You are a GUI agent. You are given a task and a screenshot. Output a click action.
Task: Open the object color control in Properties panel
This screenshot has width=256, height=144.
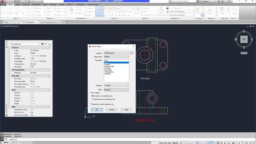coord(182,8)
